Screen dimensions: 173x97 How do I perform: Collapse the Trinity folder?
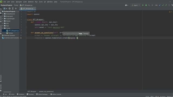click(2, 28)
